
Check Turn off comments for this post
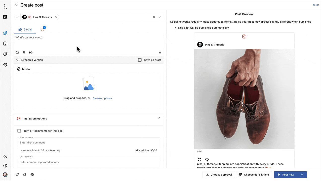coord(19,131)
